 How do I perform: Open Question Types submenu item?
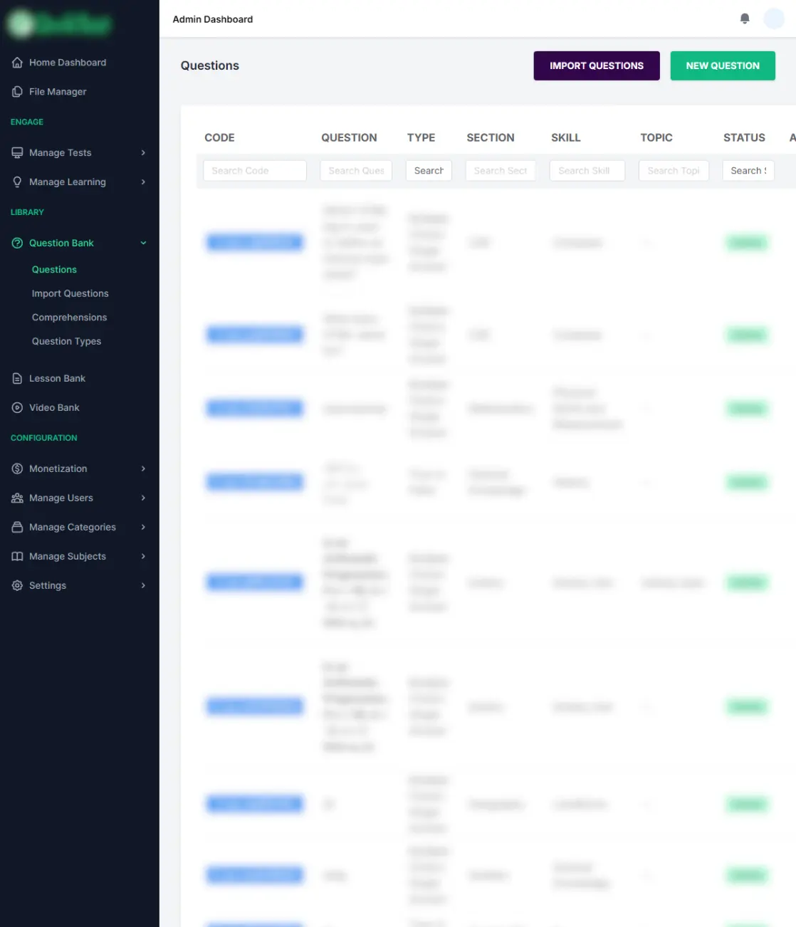[66, 342]
